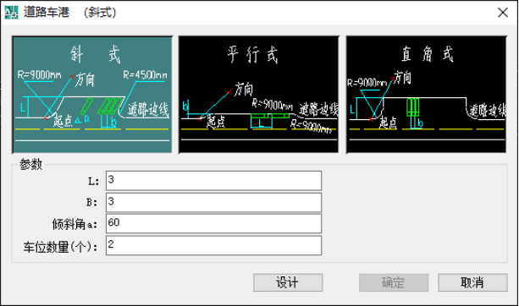Click the application icon in the title bar

point(11,13)
